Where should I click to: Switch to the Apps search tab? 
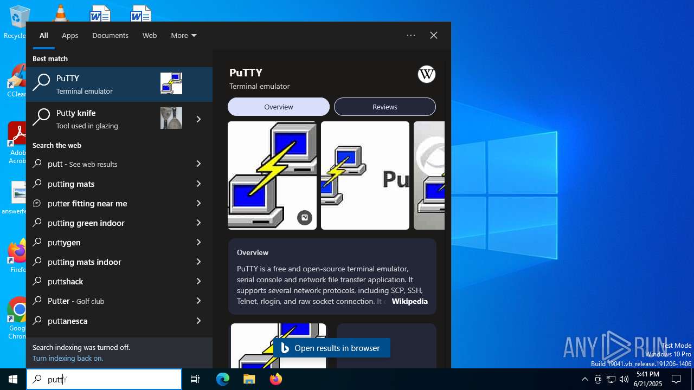point(70,35)
